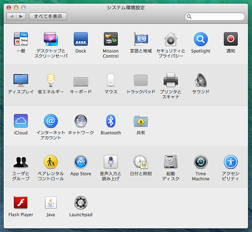Click the magnifier icon in search field
This screenshot has width=252, height=232.
coord(189,17)
